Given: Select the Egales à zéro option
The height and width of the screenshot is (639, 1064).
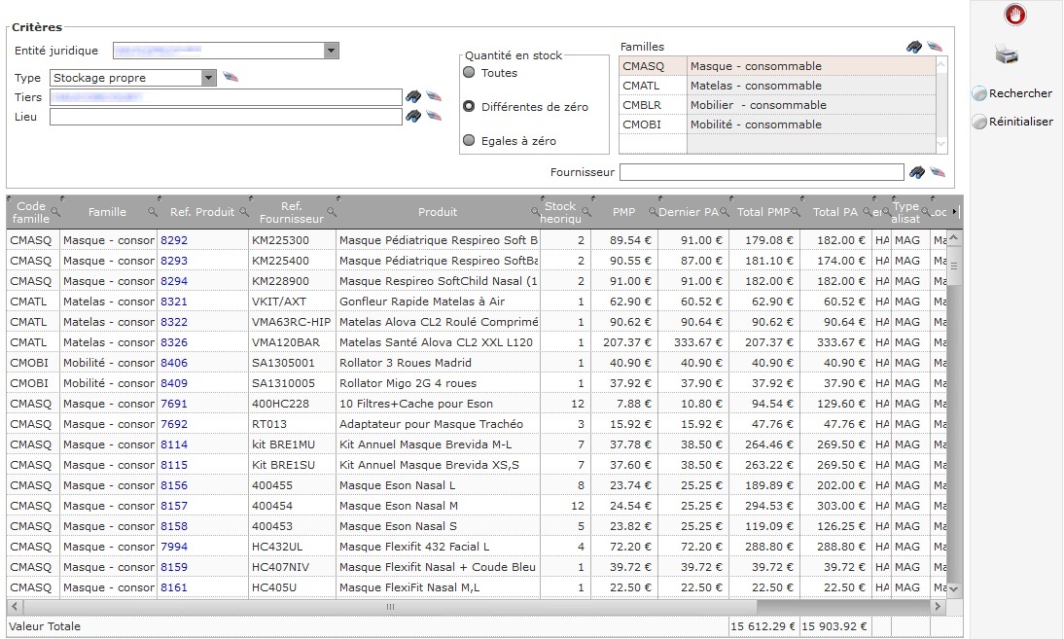Looking at the screenshot, I should [x=469, y=140].
